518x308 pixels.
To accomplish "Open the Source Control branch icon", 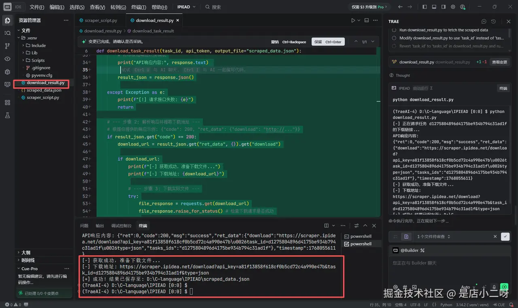I will (7, 46).
